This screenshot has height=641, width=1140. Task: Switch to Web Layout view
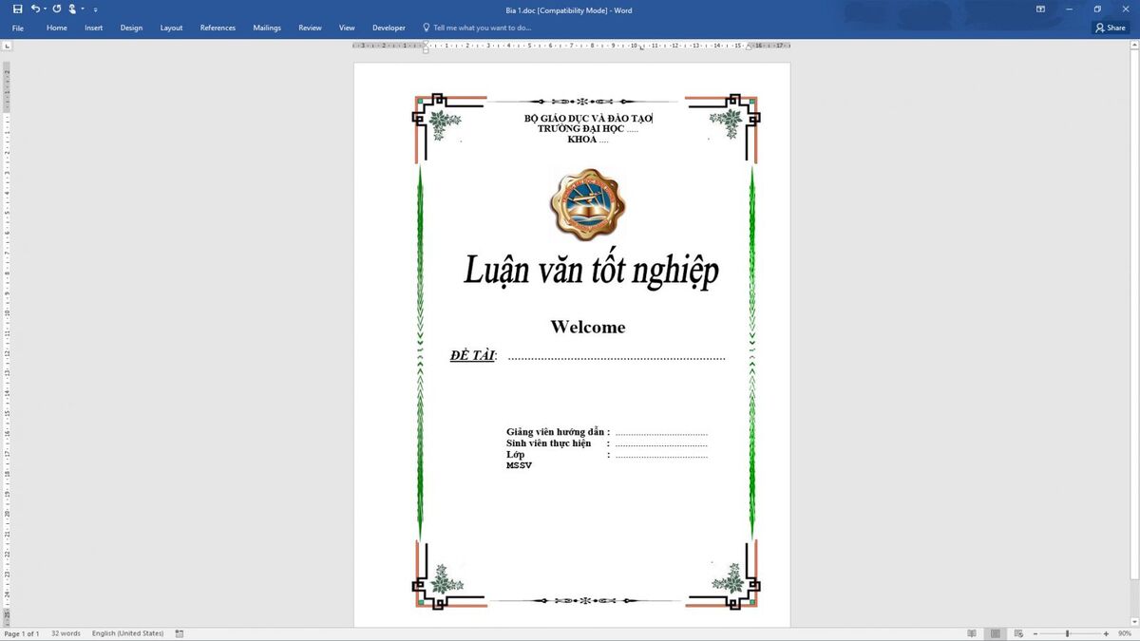(x=1018, y=633)
